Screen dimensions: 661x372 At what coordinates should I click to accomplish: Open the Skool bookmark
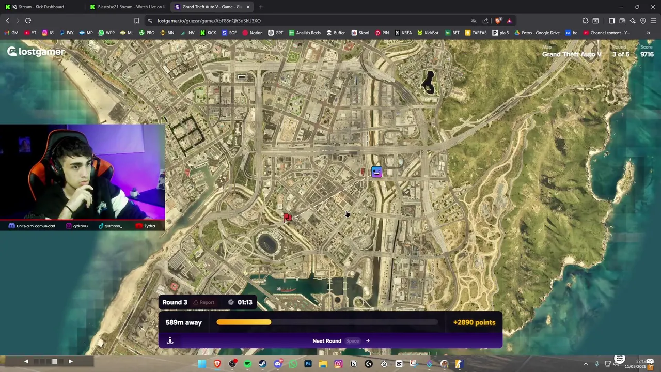point(360,33)
